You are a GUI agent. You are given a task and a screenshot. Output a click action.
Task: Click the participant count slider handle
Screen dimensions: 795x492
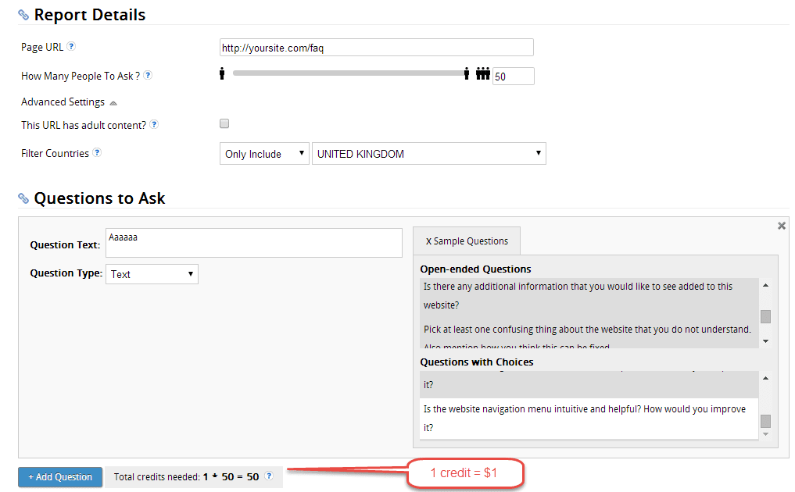click(467, 75)
